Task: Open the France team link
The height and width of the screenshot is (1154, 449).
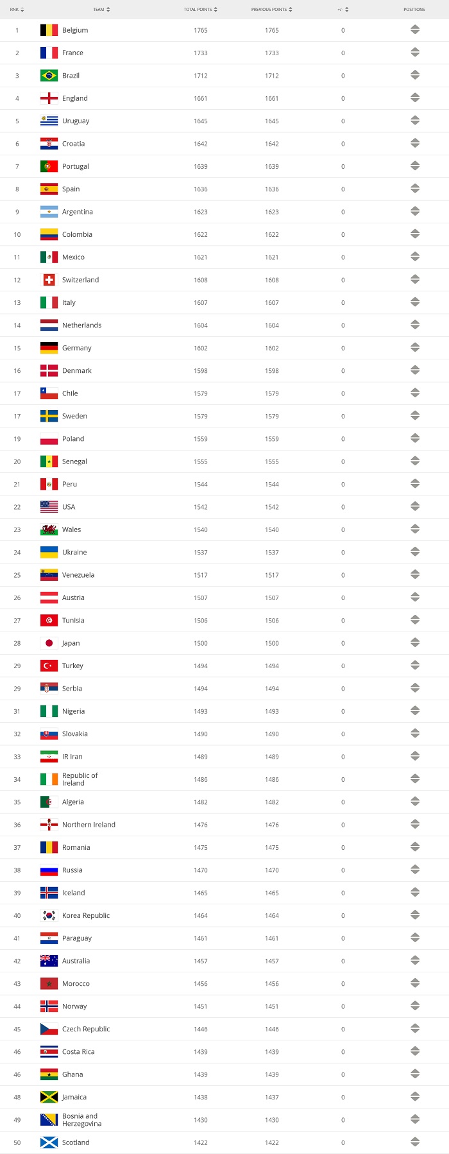Action: pyautogui.click(x=72, y=53)
